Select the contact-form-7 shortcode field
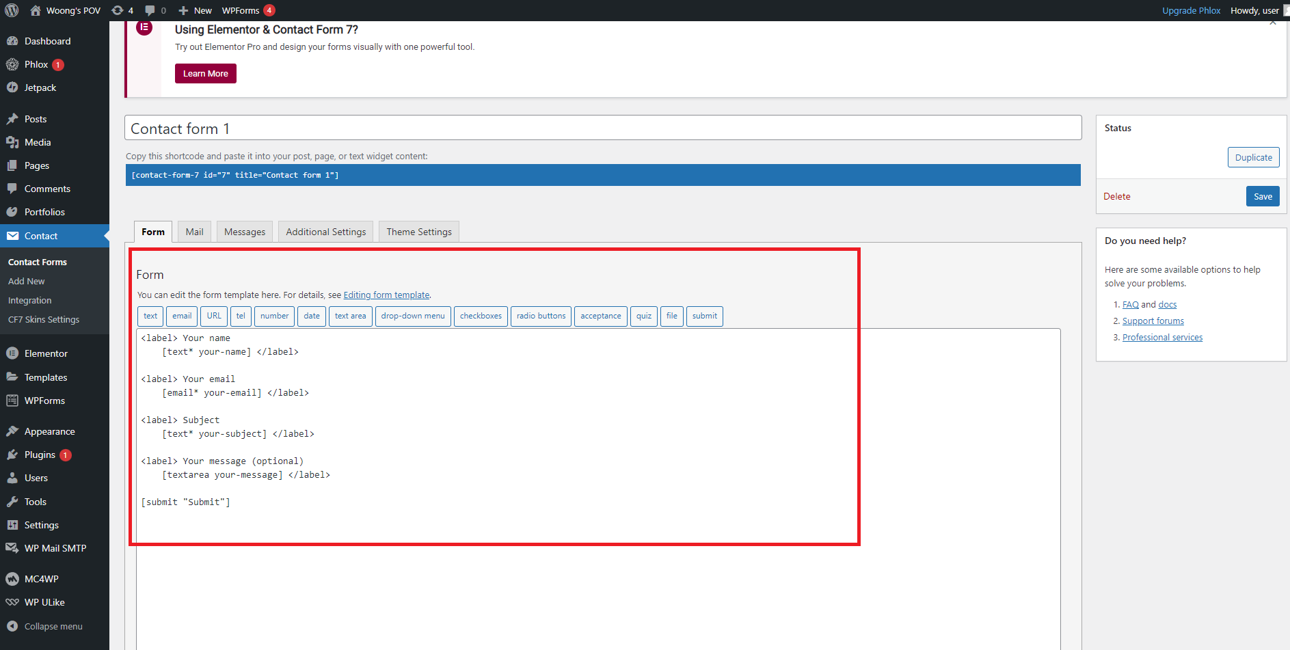 coord(603,175)
